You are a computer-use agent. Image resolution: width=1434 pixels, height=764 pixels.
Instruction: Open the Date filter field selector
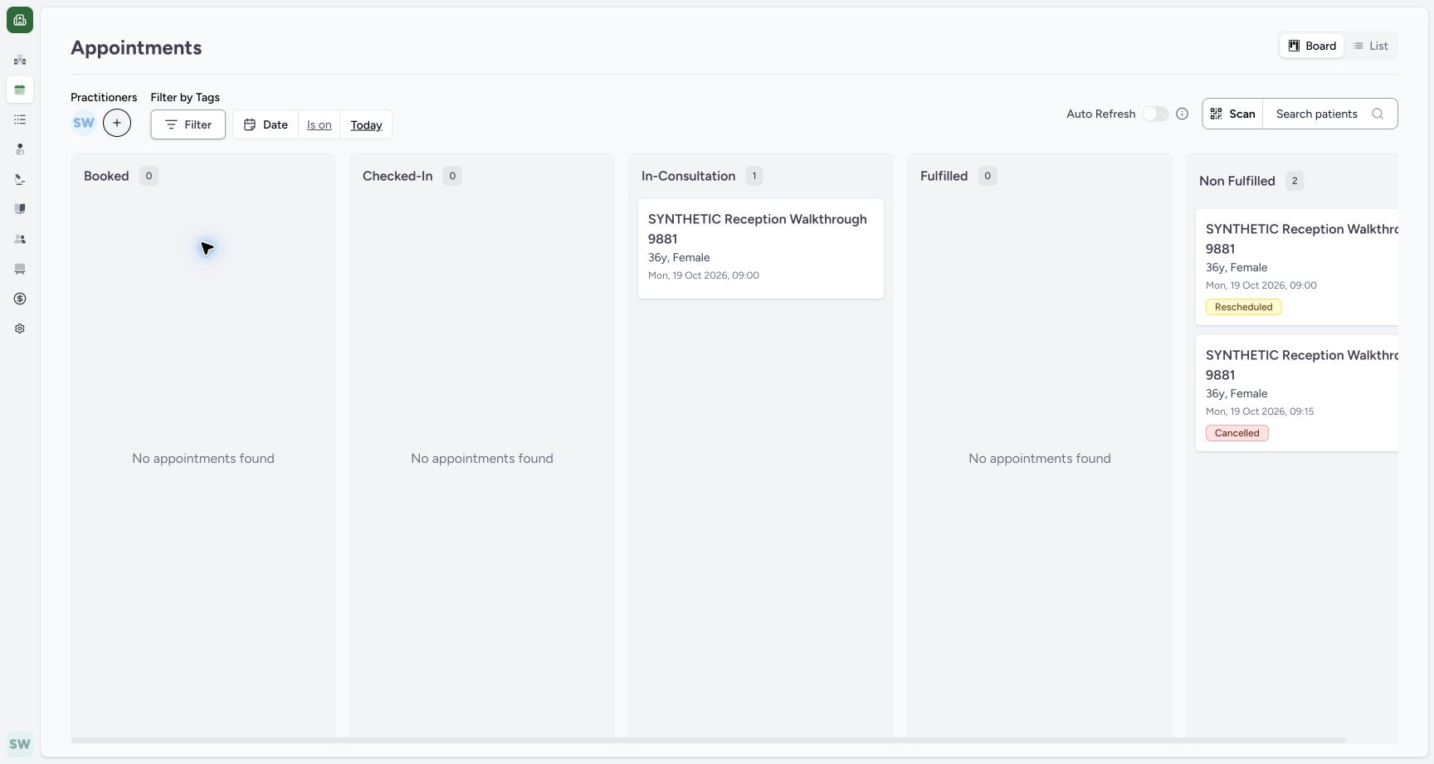[266, 124]
